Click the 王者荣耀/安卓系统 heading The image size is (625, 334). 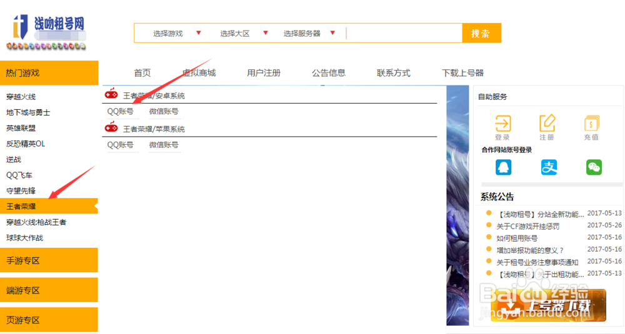pyautogui.click(x=154, y=96)
